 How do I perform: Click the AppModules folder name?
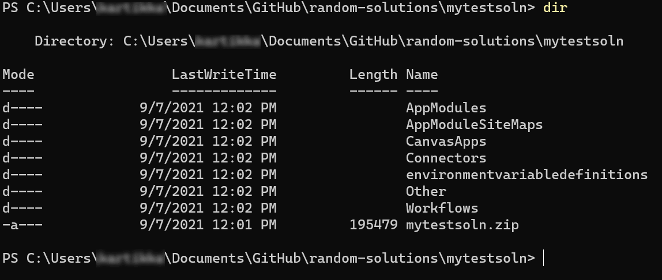[x=446, y=108]
